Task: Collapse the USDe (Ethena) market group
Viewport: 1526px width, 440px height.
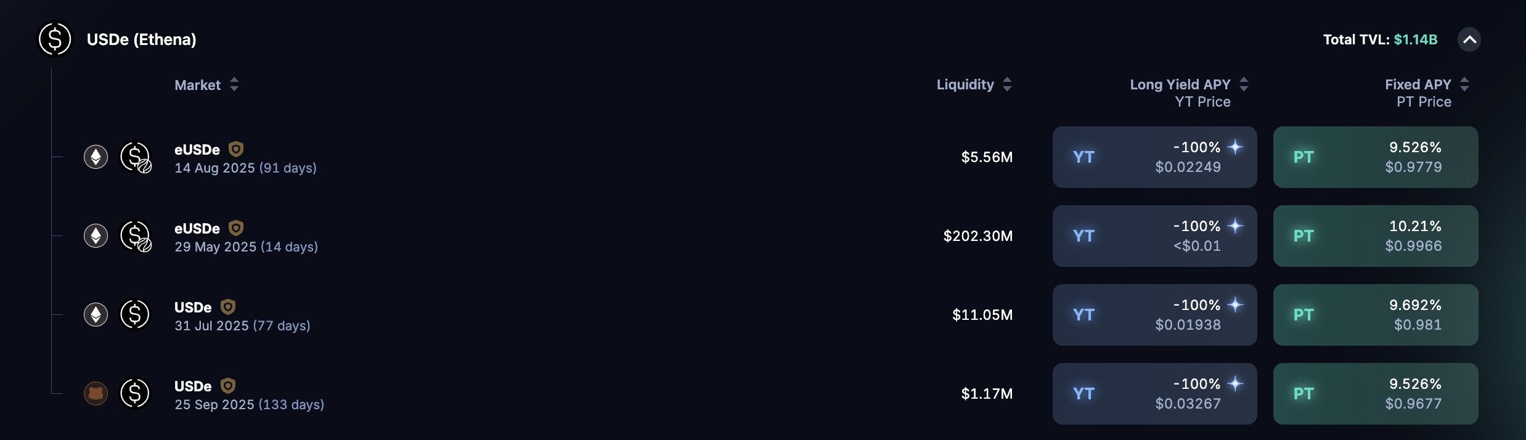Action: [1469, 39]
